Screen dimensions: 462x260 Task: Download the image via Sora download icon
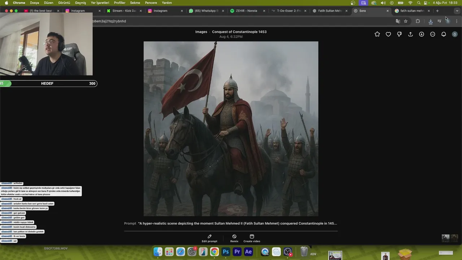(x=422, y=34)
